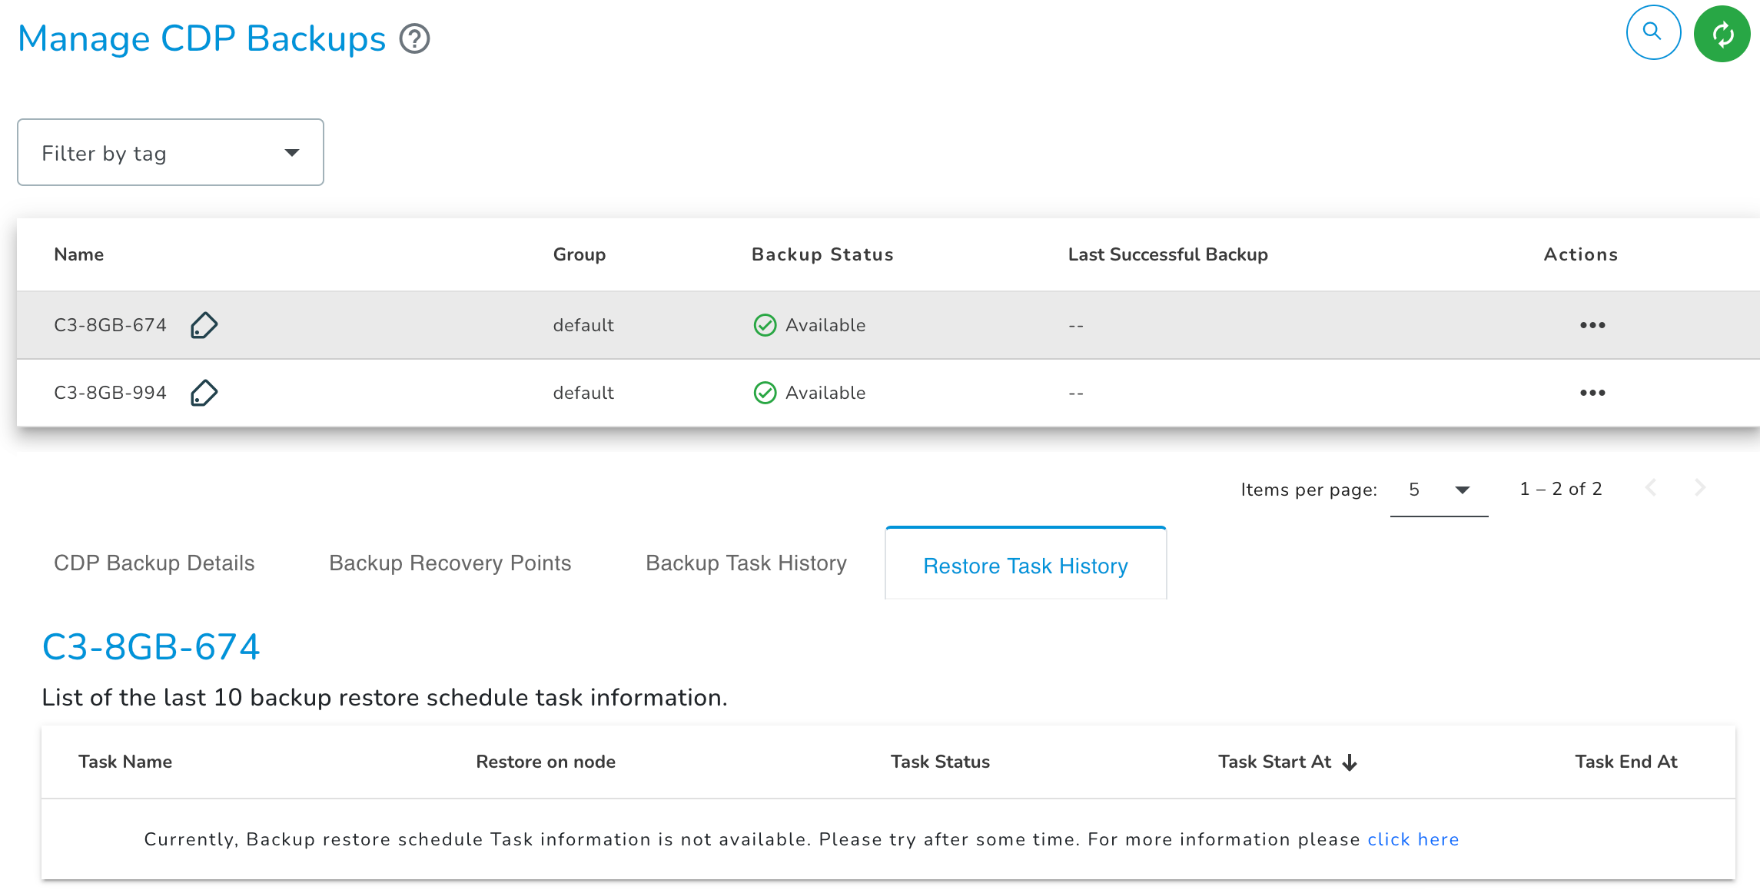Switch to CDP Backup Details tab
Screen dimensions: 1760x890
154,563
